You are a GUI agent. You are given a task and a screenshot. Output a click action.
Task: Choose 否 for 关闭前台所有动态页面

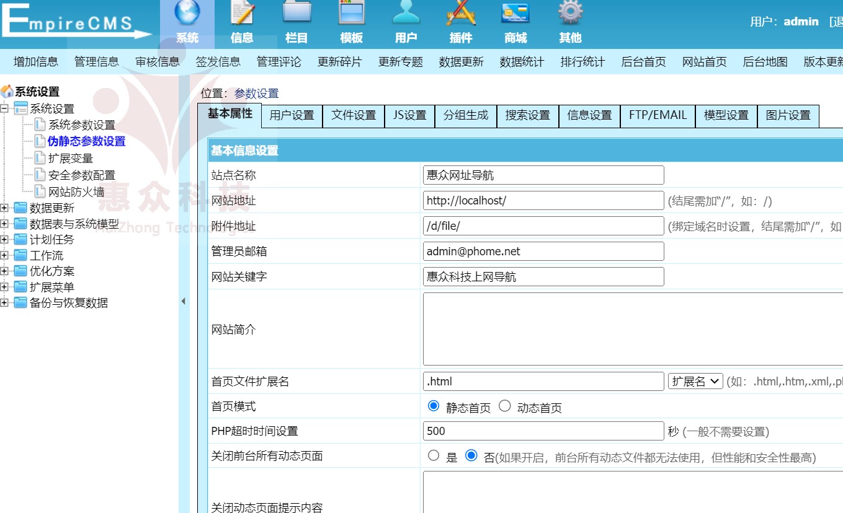(x=471, y=456)
